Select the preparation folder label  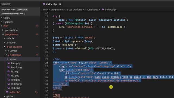coord(11,30)
